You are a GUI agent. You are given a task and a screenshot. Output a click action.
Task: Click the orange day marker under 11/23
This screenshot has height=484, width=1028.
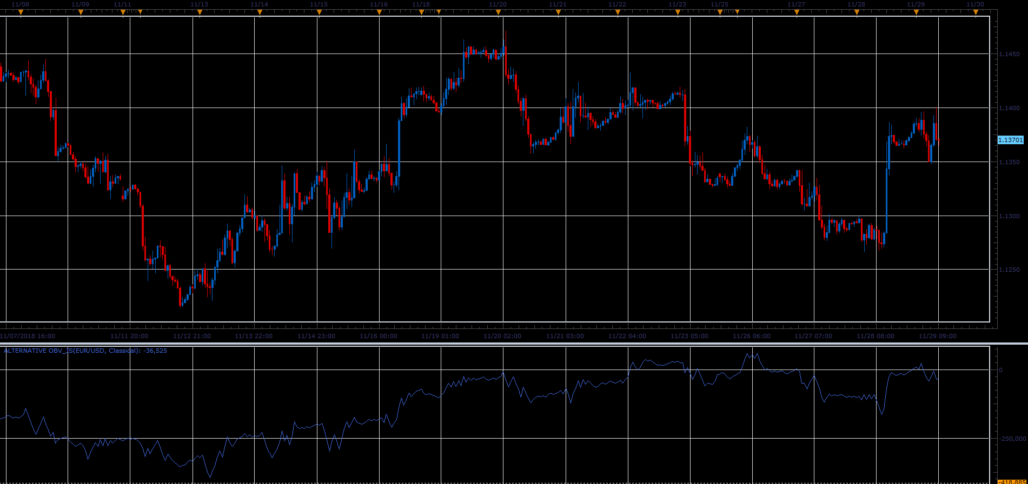678,12
